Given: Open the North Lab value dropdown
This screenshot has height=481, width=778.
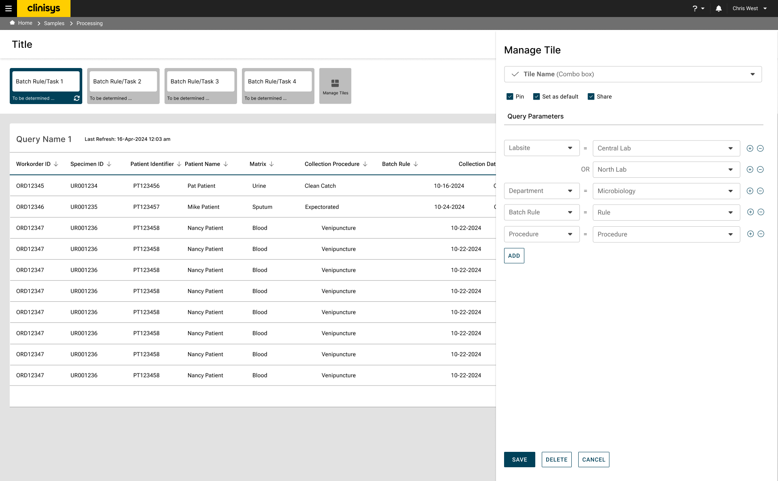Looking at the screenshot, I should [666, 170].
